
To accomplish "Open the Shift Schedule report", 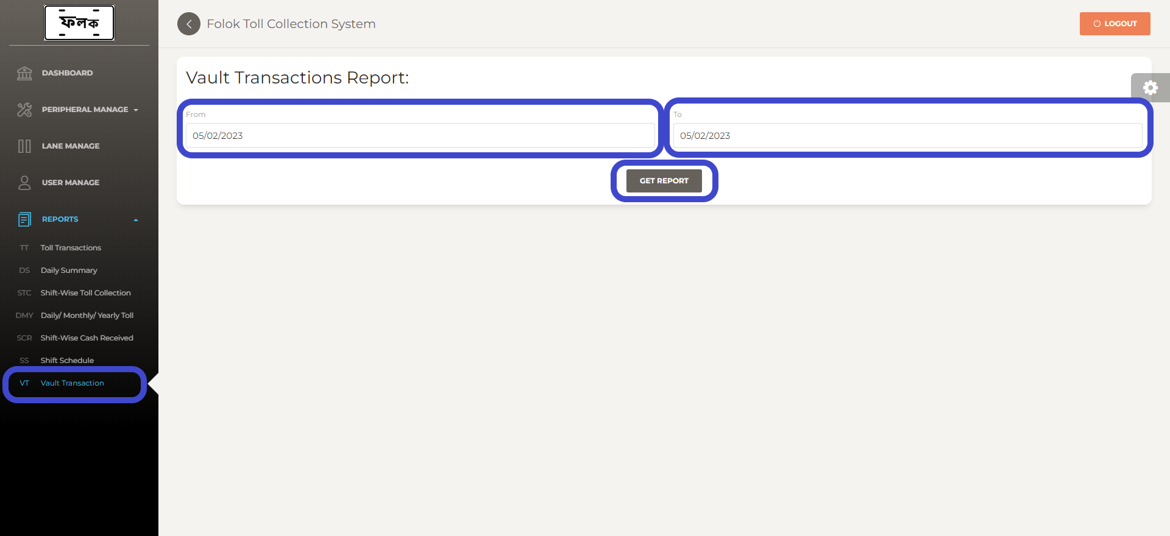I will click(x=67, y=361).
